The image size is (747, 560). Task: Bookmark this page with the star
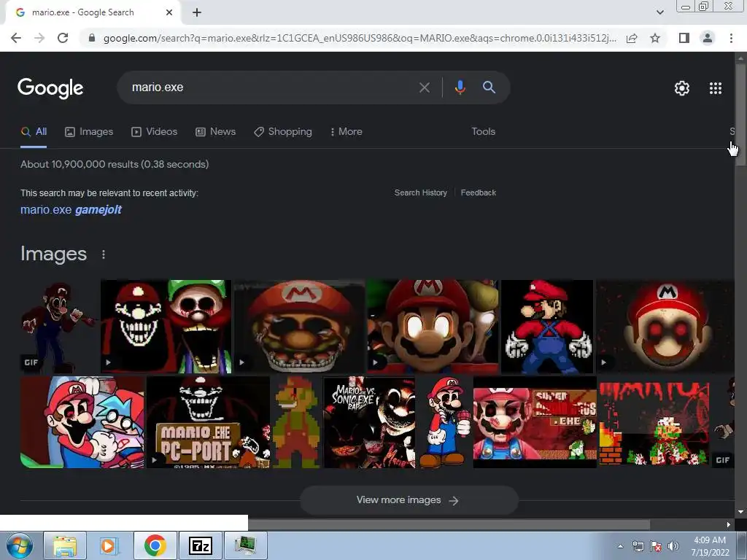[655, 38]
